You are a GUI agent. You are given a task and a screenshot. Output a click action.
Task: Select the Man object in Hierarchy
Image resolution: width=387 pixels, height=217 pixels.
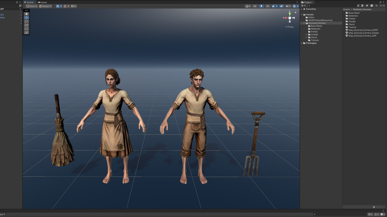click(2, 17)
